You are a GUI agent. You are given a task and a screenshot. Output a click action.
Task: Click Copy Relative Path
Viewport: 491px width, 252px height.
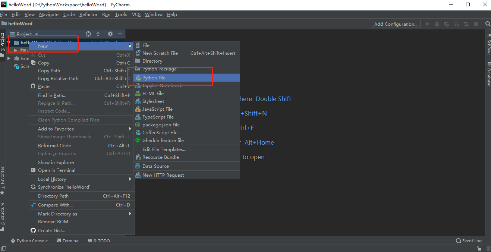82,78
